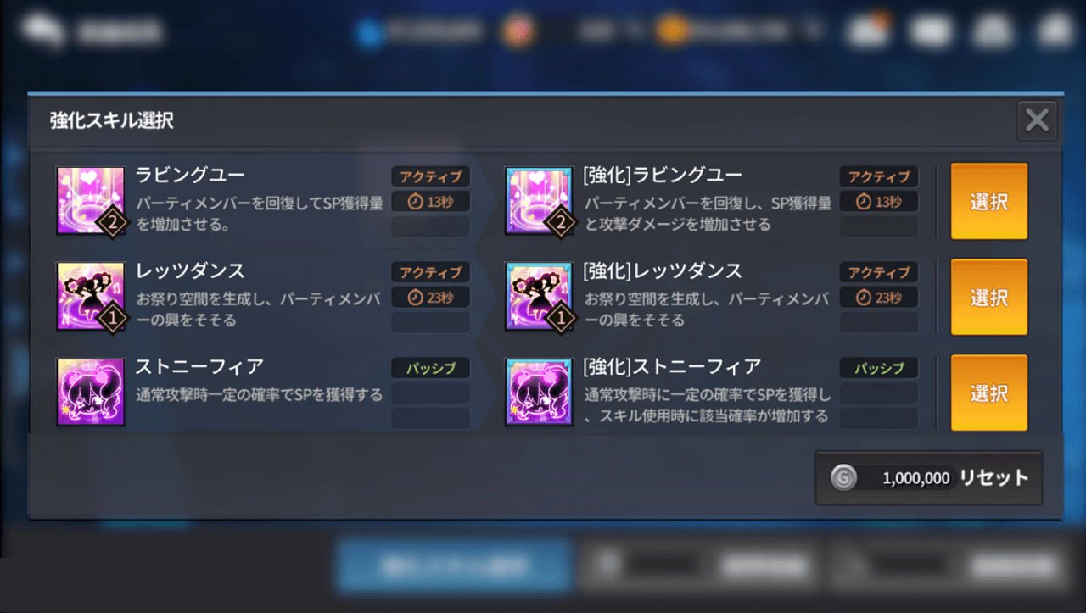Click the orange gold currency icon in header
The height and width of the screenshot is (613, 1086).
coord(670,31)
